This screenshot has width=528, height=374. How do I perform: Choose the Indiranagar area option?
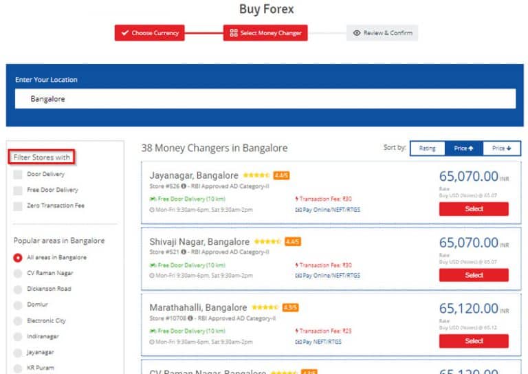(18, 337)
